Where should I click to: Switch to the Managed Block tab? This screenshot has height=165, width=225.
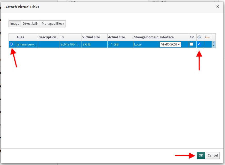coord(53,24)
